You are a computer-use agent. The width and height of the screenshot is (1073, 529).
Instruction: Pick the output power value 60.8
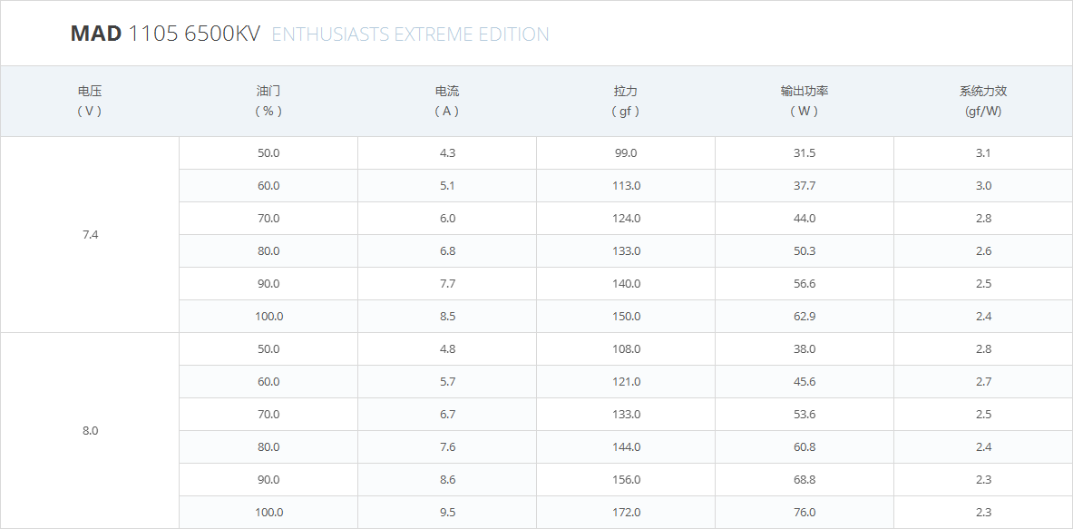tap(805, 446)
